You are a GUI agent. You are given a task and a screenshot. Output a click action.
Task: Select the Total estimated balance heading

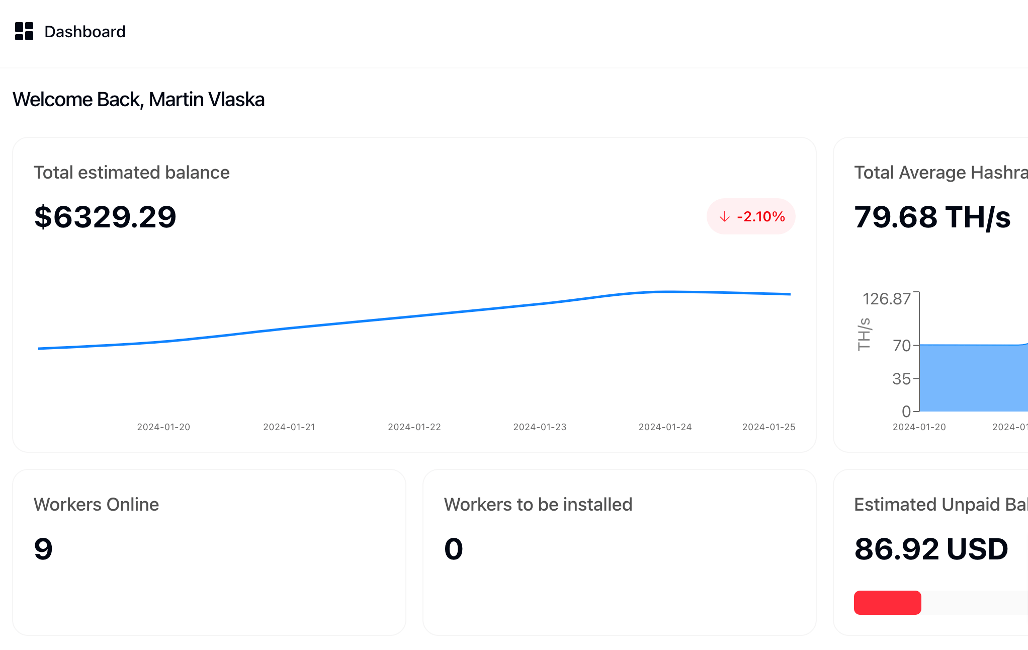[x=131, y=173]
